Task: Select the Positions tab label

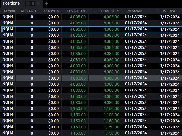Action: pos(11,3)
